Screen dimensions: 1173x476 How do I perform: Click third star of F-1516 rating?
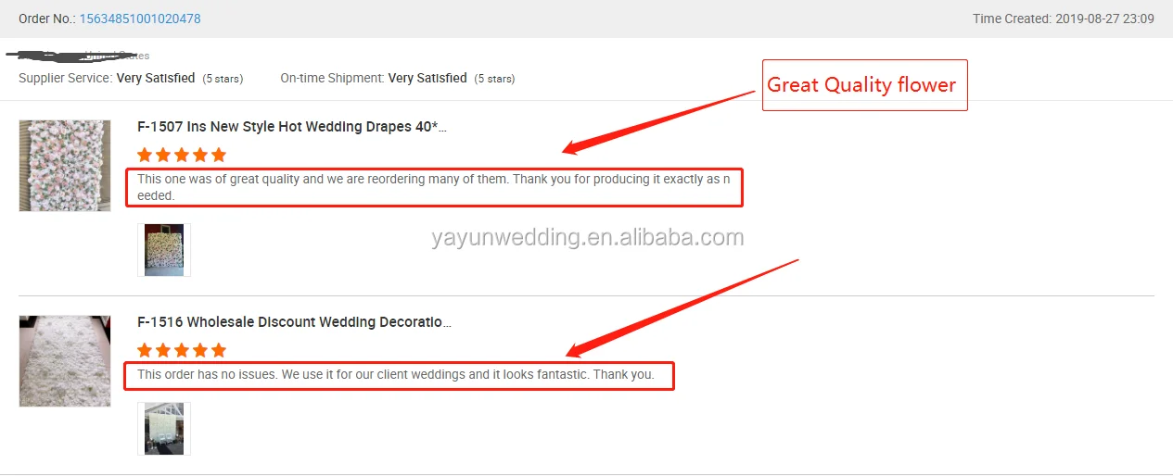[182, 350]
